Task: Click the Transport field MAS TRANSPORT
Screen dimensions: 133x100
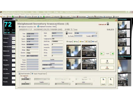Action: 32,56
